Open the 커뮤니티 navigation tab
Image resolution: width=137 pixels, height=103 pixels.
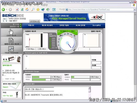pyautogui.click(x=31, y=25)
